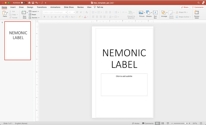
Task: Decrease the list indent level
Action: (x=106, y=12)
